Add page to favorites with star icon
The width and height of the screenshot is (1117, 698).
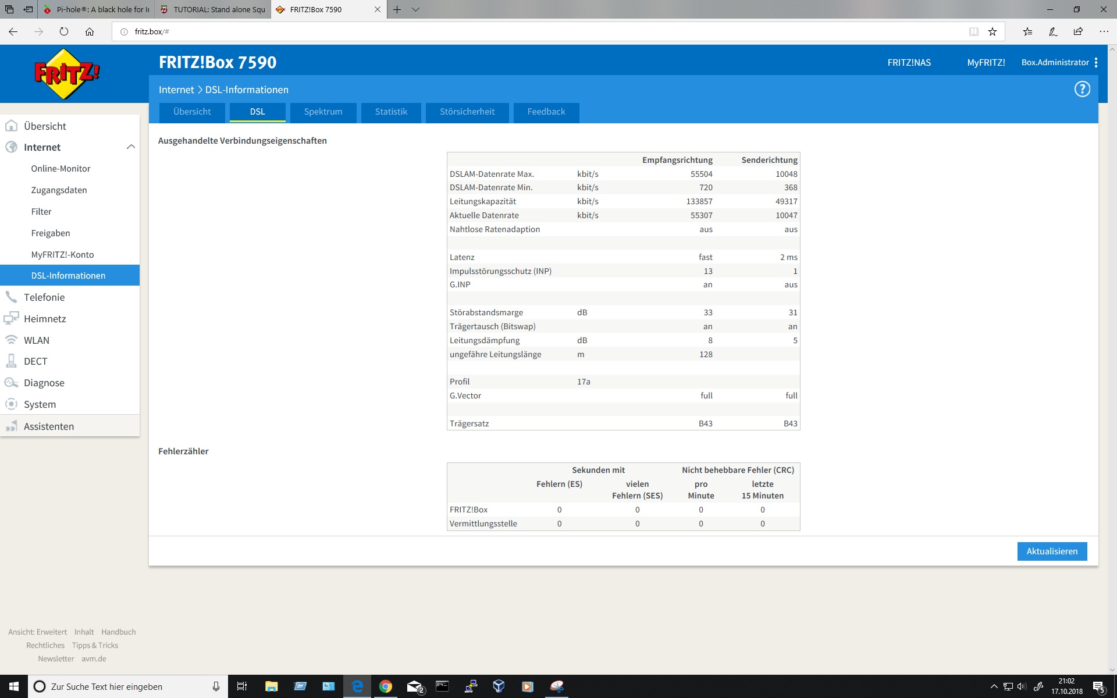point(993,32)
